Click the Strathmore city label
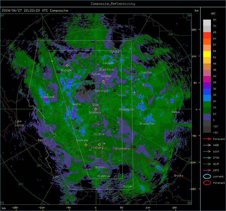The height and width of the screenshot is (211, 226). [x=122, y=149]
